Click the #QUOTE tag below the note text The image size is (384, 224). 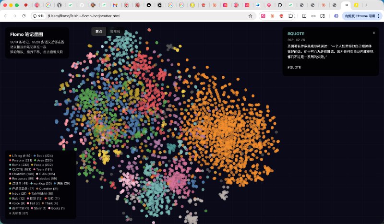click(x=294, y=67)
